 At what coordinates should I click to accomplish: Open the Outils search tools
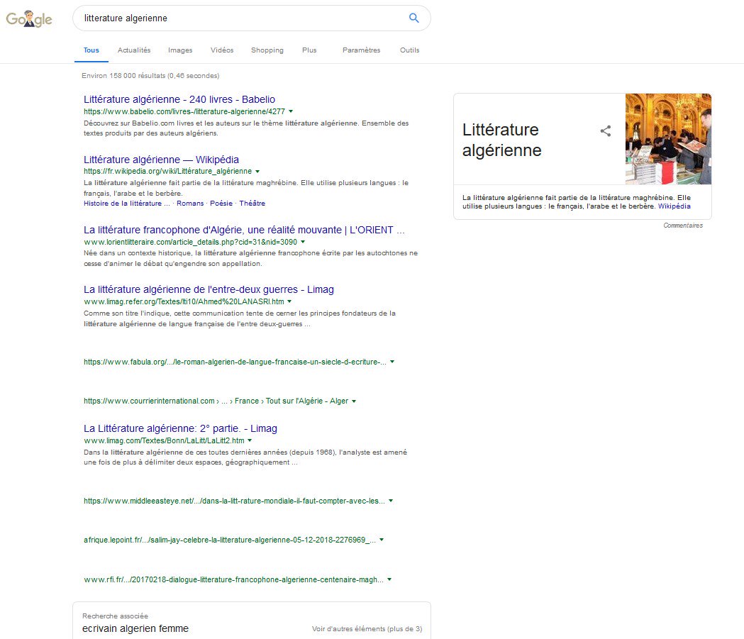click(x=409, y=50)
